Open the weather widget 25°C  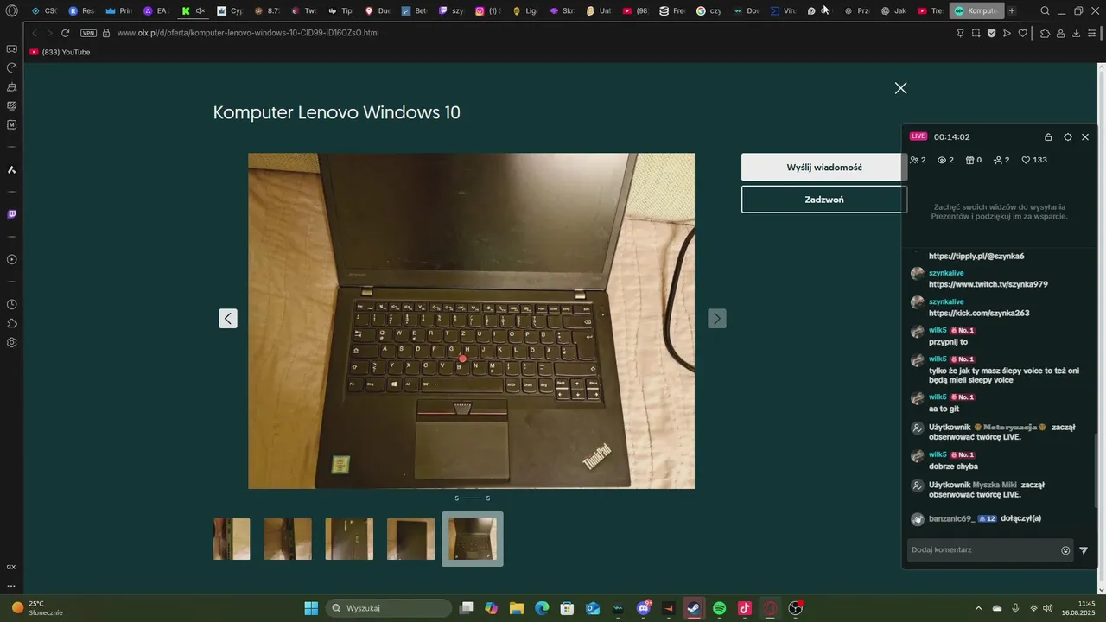tap(38, 608)
